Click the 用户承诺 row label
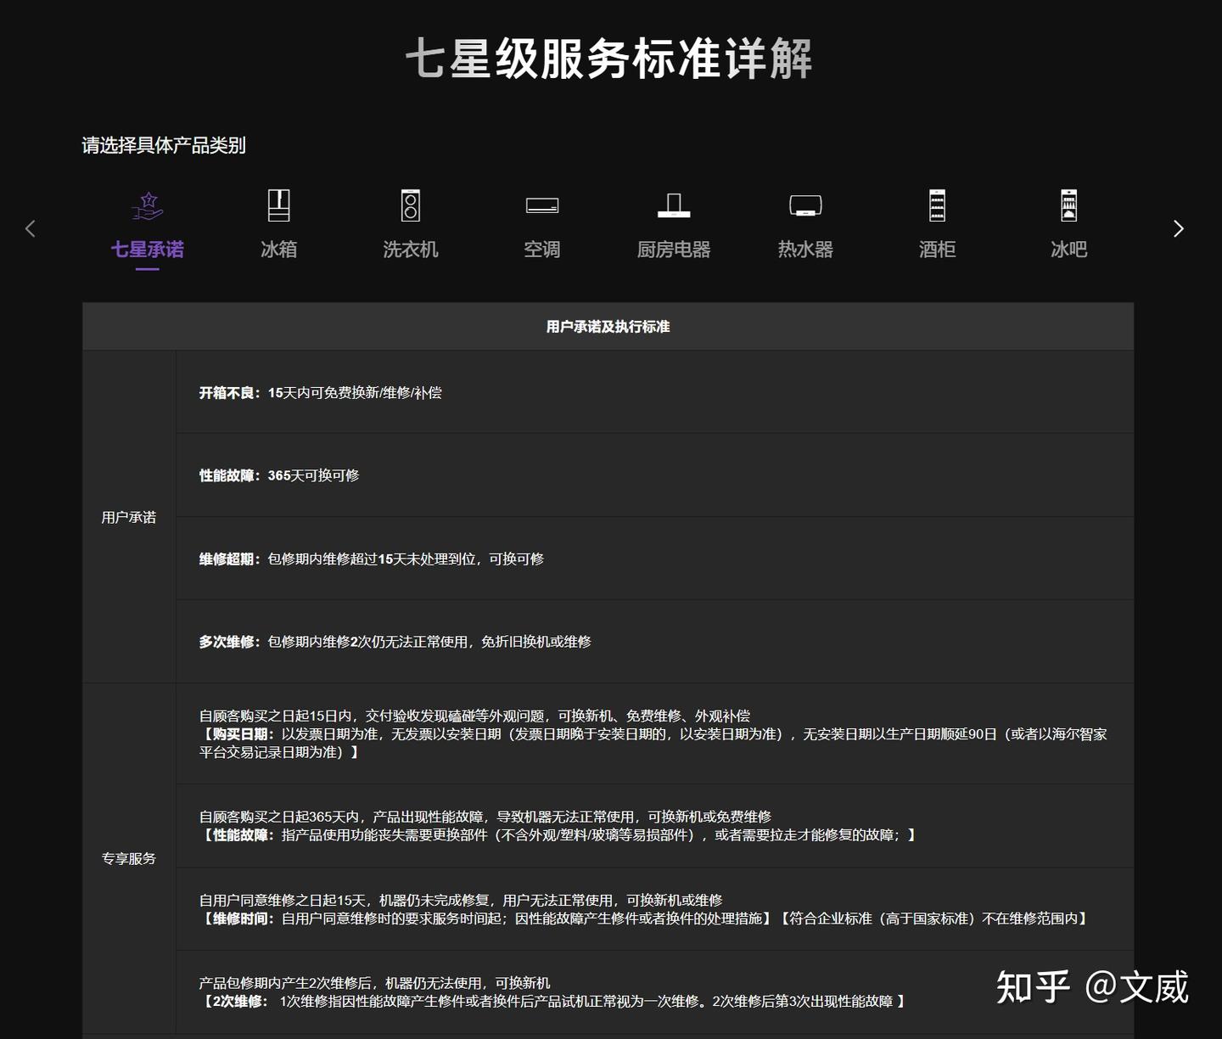This screenshot has width=1222, height=1039. (129, 517)
